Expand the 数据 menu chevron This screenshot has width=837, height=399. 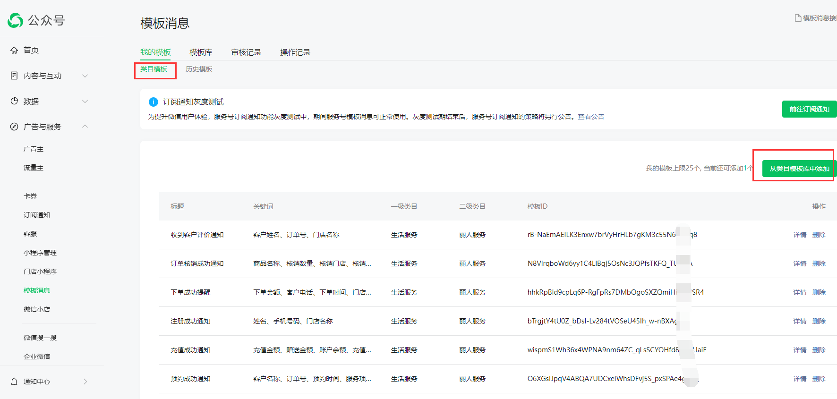tap(85, 101)
